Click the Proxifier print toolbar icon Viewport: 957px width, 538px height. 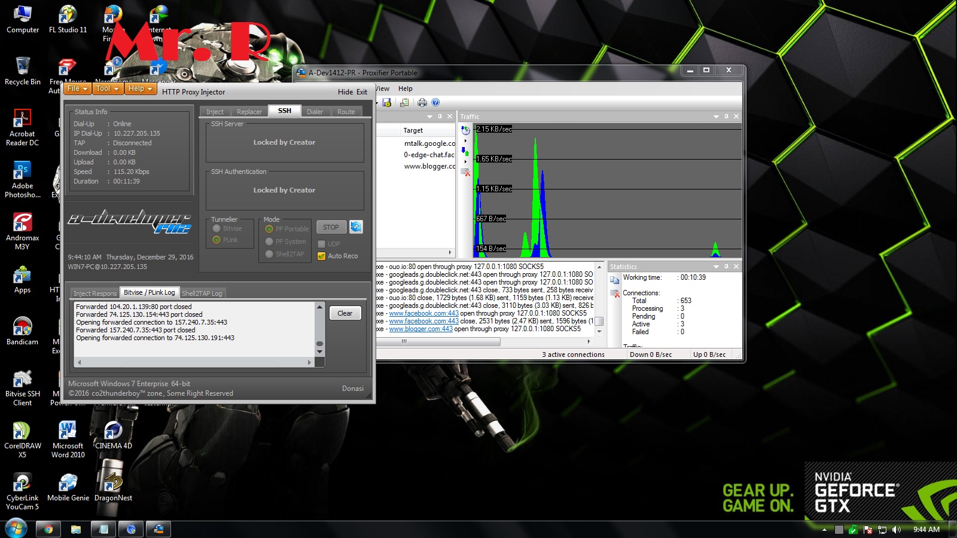click(x=422, y=102)
